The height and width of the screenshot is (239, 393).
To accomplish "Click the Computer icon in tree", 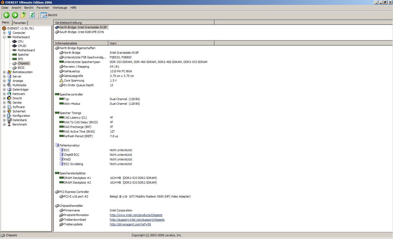I will tap(9, 33).
